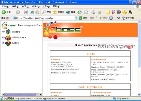Stop page loading with red X icon
Image resolution: width=141 pixels, height=101 pixels.
coord(26,12)
